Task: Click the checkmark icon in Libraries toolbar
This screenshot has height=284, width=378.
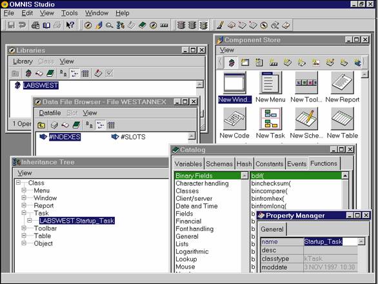Action: [109, 74]
